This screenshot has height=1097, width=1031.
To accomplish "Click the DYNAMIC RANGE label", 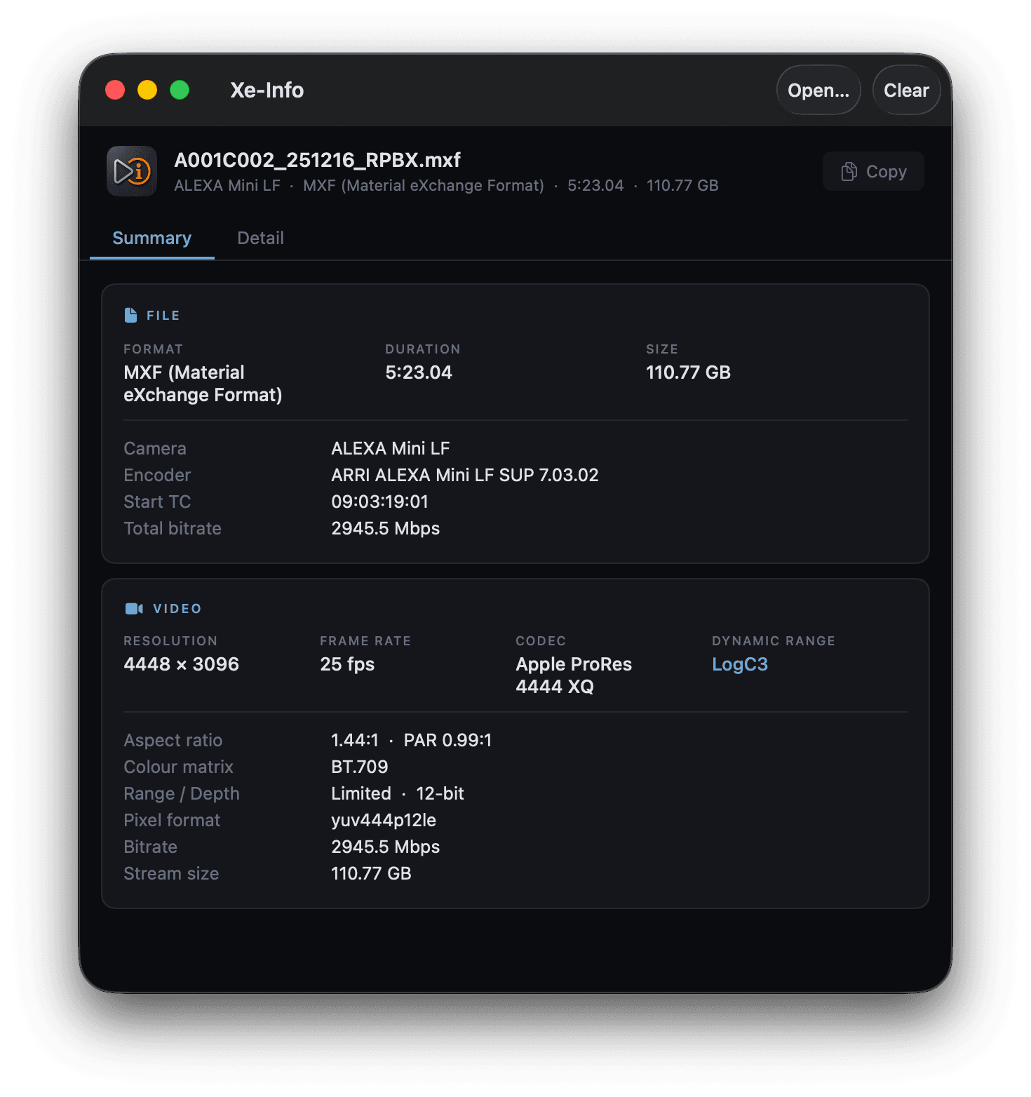I will tap(774, 641).
